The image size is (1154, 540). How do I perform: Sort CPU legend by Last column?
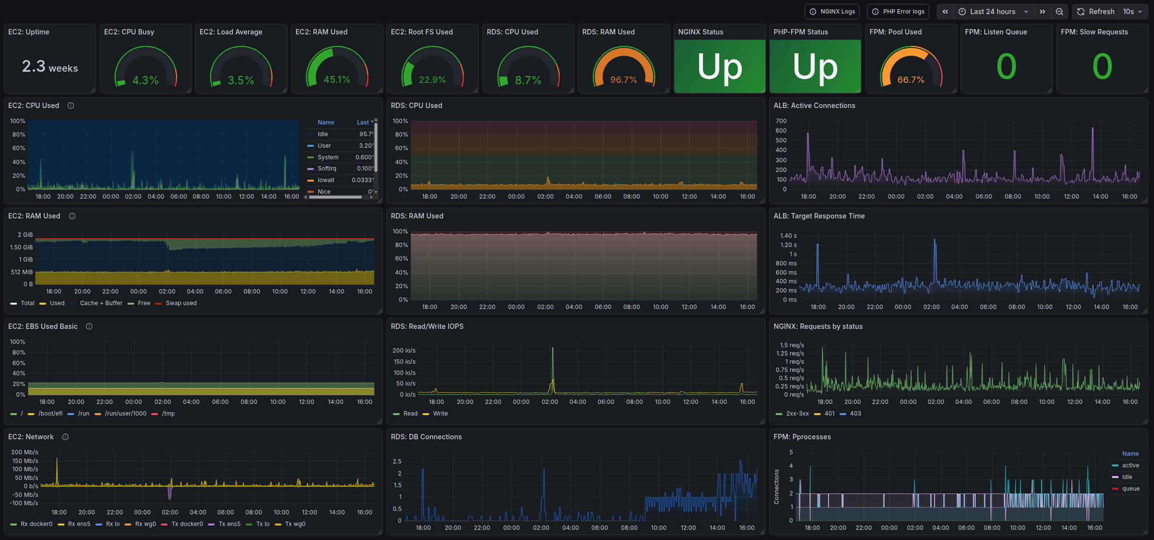coord(364,123)
